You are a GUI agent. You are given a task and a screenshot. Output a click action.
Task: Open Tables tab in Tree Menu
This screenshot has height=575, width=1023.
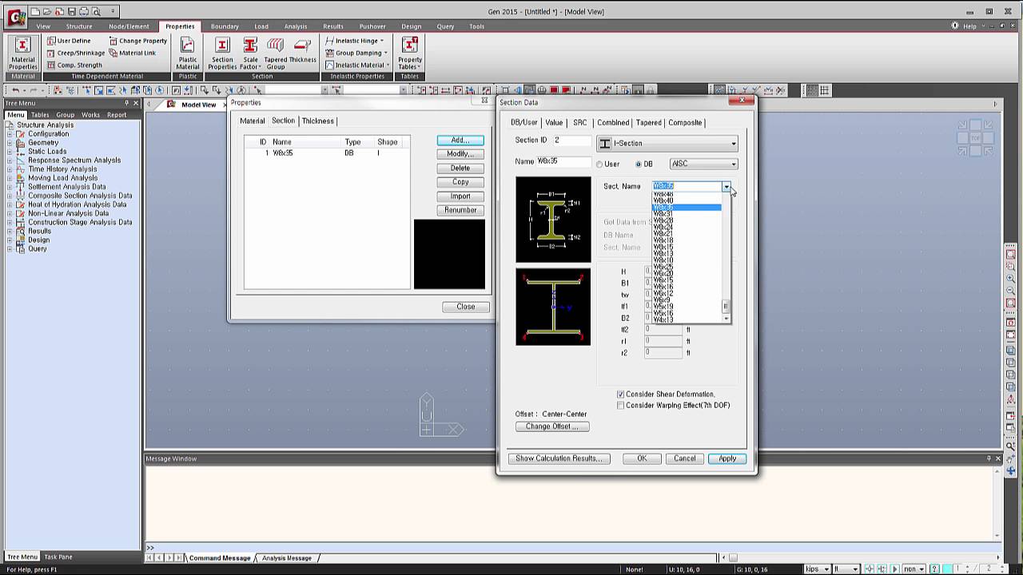(x=40, y=115)
